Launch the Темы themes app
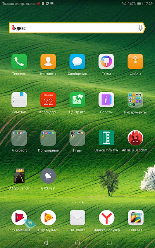 (x=106, y=62)
